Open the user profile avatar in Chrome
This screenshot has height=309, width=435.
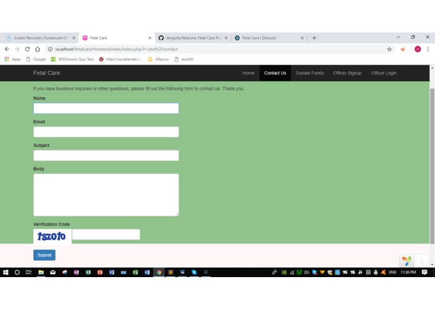(417, 49)
